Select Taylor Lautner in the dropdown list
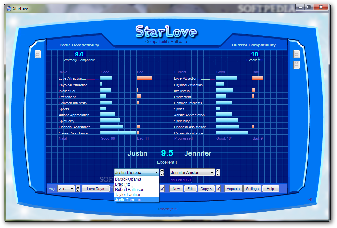This screenshot has width=337, height=228. [x=136, y=195]
